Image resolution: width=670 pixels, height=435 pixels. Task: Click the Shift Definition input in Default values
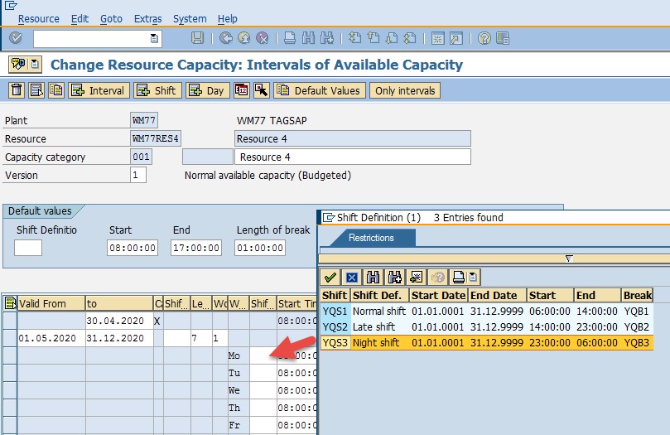click(28, 248)
